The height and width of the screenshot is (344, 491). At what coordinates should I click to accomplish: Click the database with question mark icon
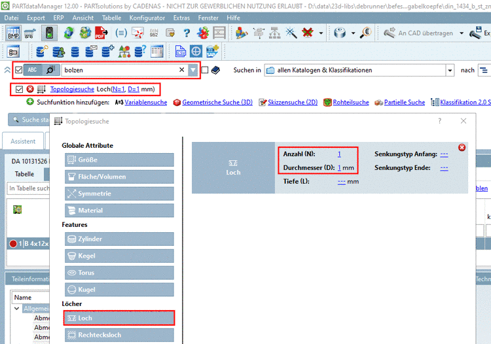click(x=140, y=51)
